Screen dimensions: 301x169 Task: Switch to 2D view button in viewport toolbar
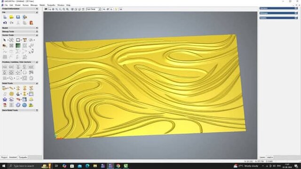coord(46,9)
